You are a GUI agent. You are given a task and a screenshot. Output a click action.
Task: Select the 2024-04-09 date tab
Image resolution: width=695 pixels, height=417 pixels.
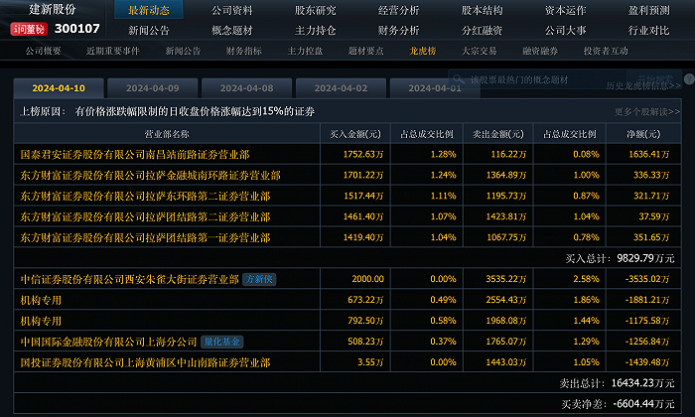point(153,88)
